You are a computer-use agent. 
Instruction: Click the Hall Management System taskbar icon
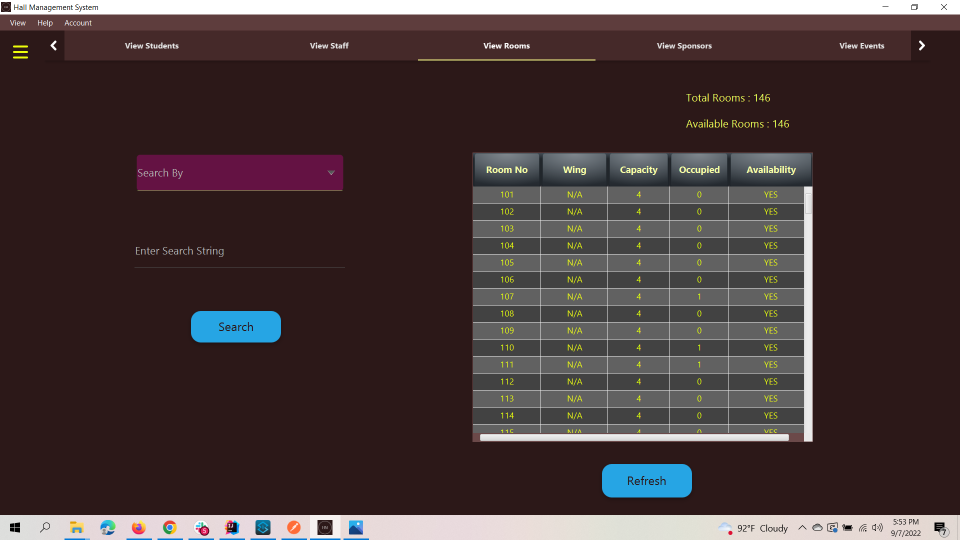[325, 527]
